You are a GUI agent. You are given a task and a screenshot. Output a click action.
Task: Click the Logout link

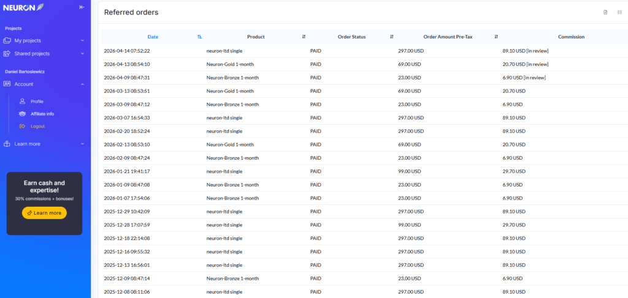pos(37,126)
